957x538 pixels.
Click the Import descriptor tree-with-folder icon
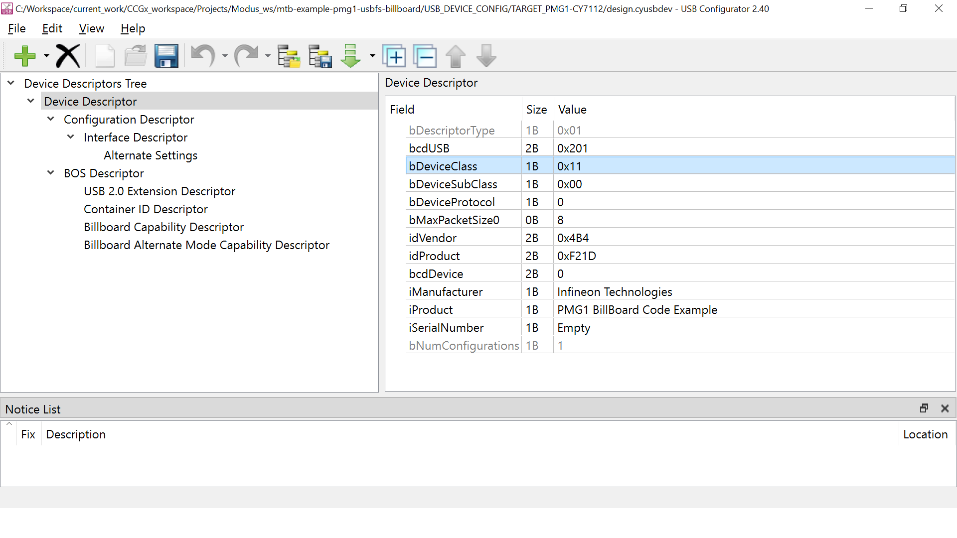289,56
